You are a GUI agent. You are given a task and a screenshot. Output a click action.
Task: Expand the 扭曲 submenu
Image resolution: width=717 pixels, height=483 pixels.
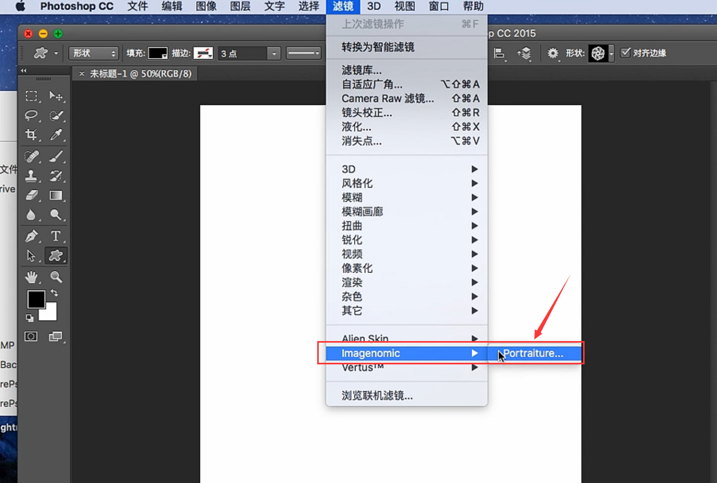[x=407, y=226]
